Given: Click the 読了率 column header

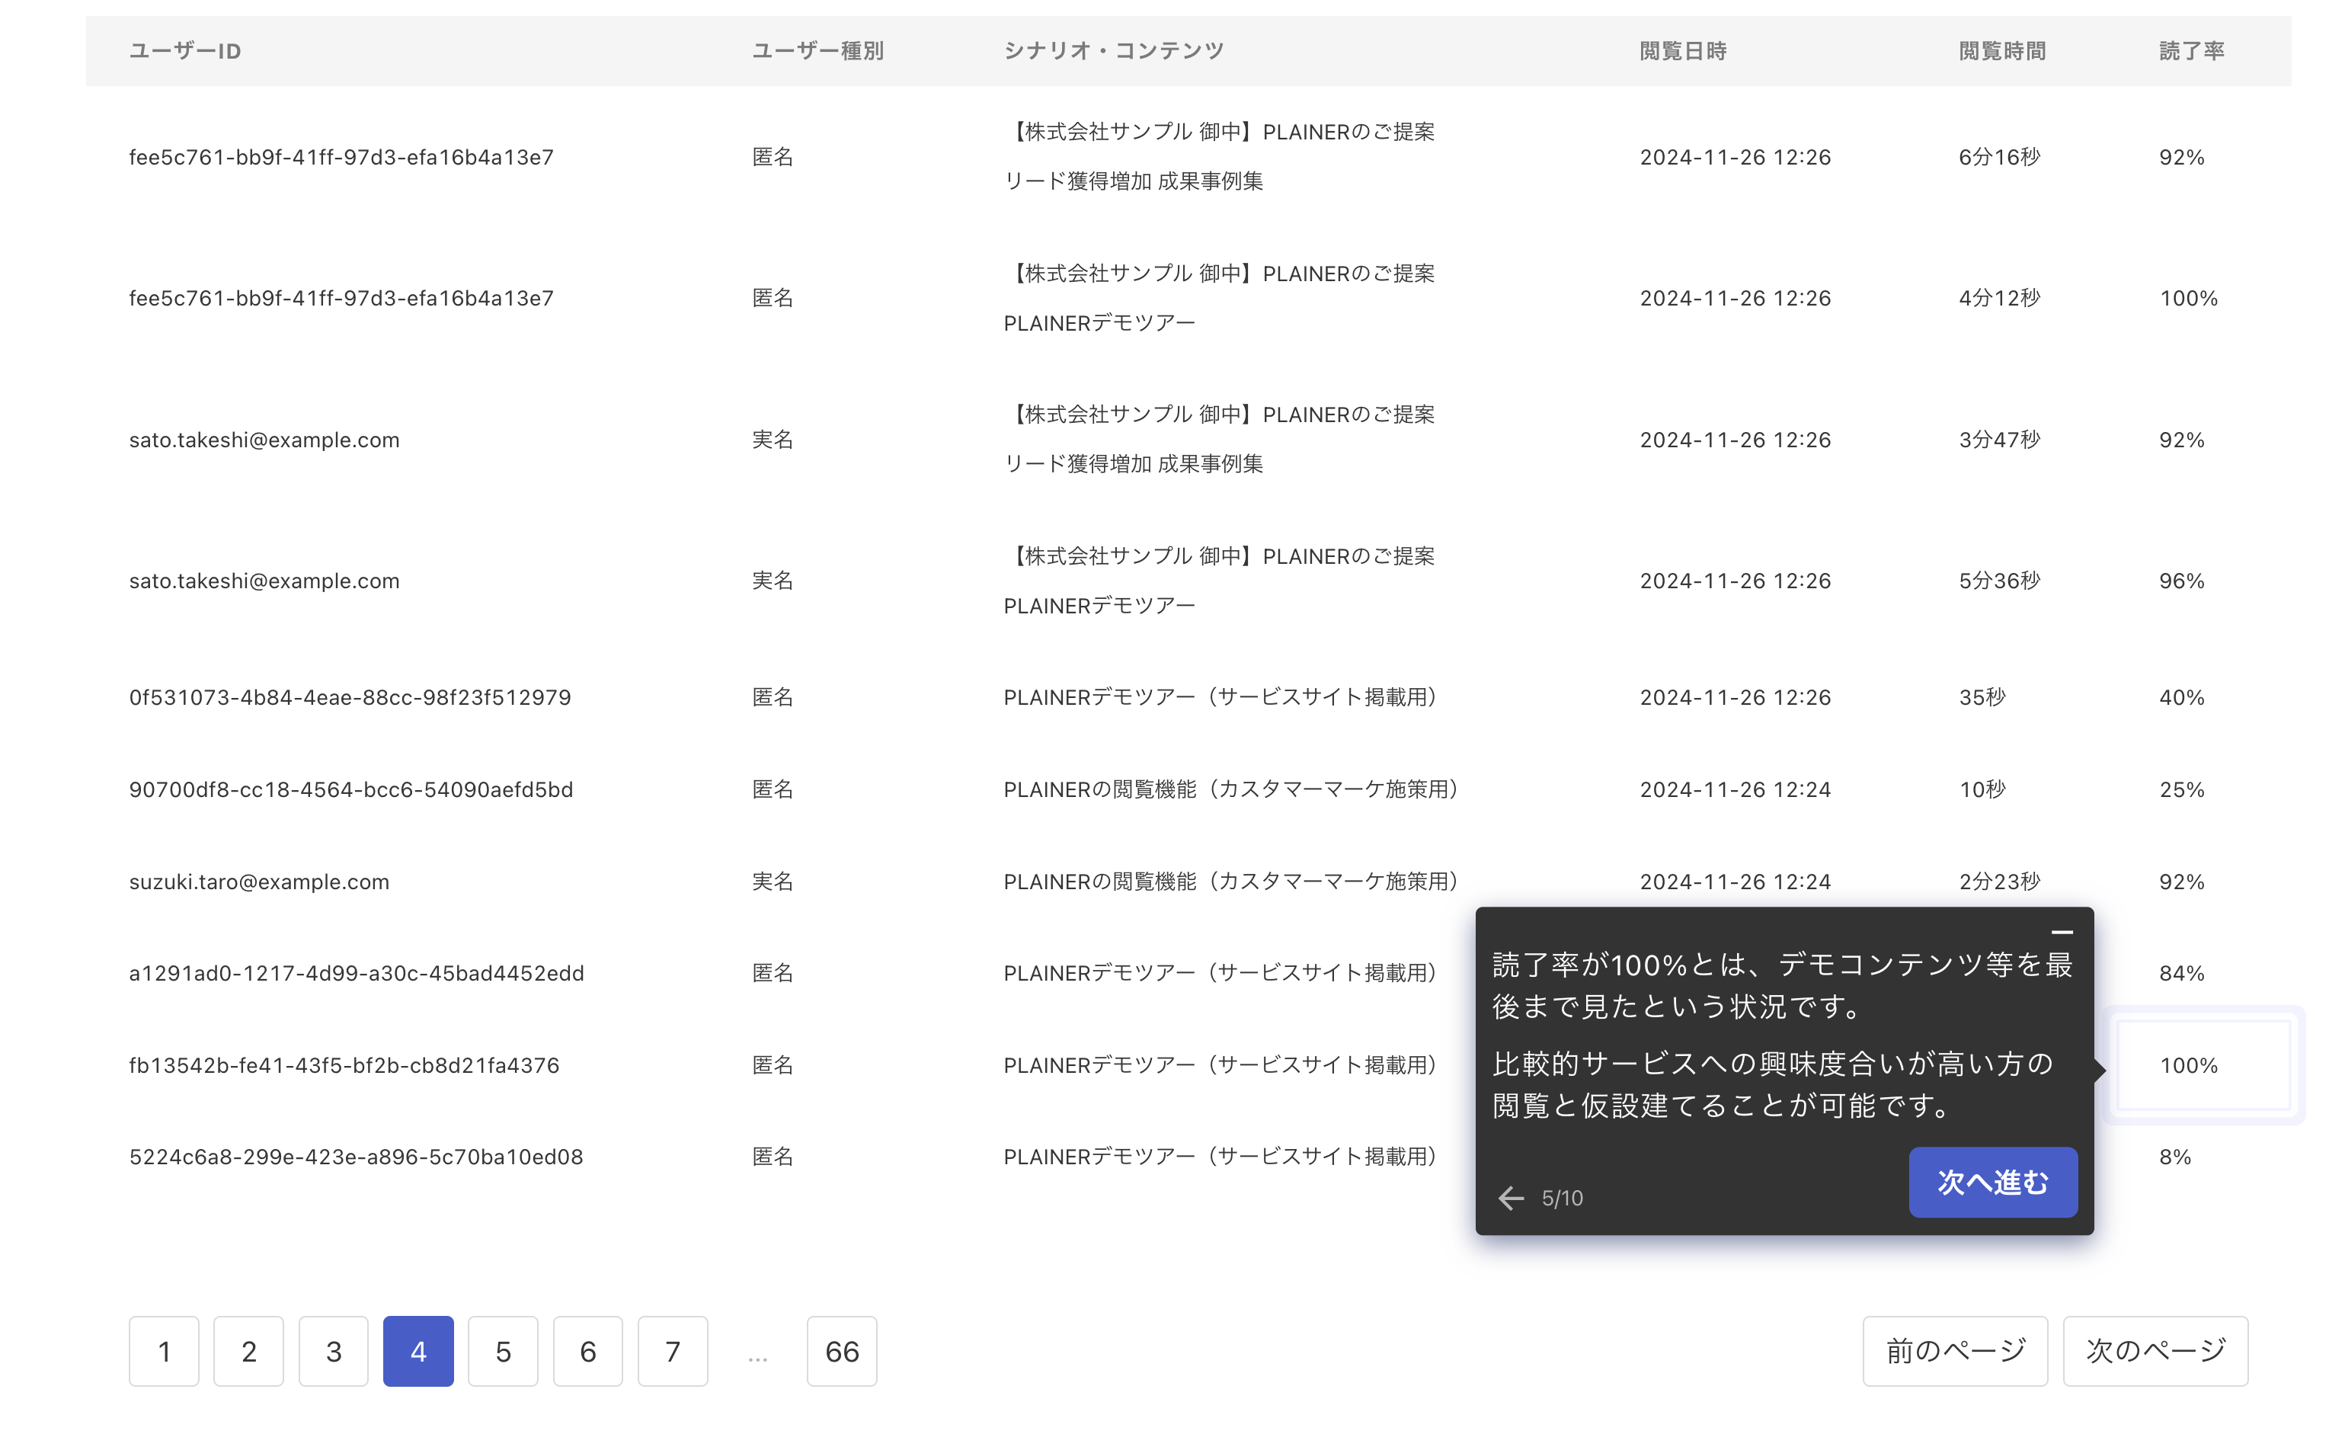Looking at the screenshot, I should pos(2191,51).
